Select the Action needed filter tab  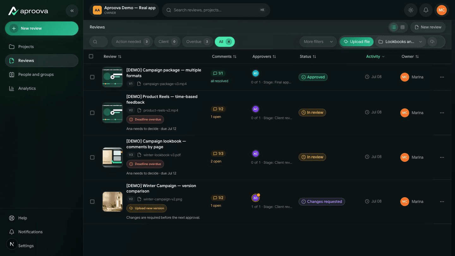click(132, 42)
